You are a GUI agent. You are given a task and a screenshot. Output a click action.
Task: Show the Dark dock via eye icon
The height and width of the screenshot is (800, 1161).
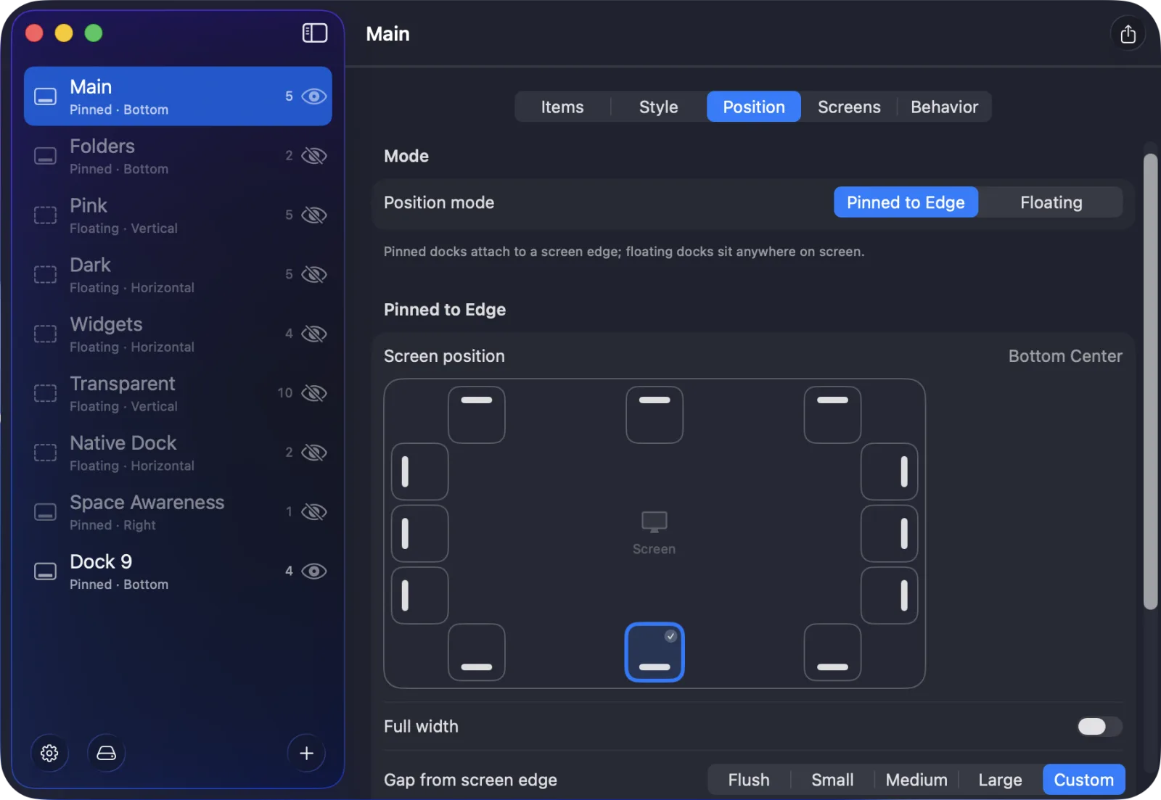pos(314,275)
